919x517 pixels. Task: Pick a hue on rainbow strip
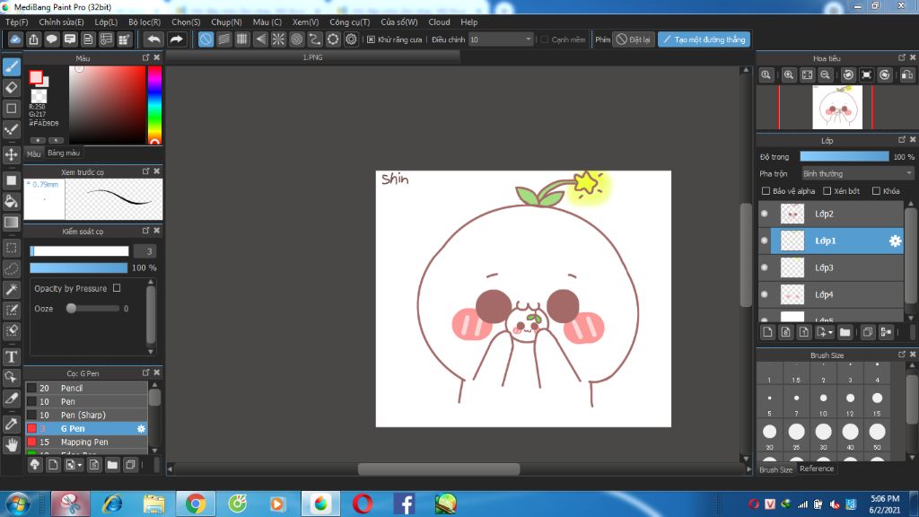pyautogui.click(x=154, y=104)
